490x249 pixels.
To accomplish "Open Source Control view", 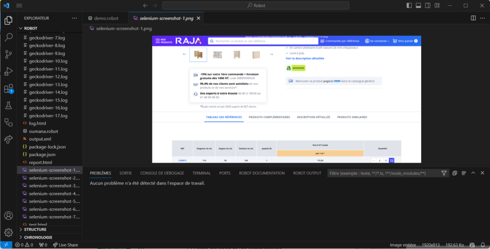I will 9,54.
